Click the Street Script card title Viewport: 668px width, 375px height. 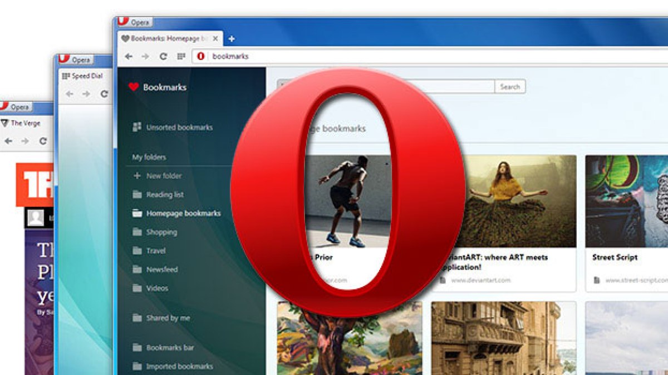pos(615,257)
